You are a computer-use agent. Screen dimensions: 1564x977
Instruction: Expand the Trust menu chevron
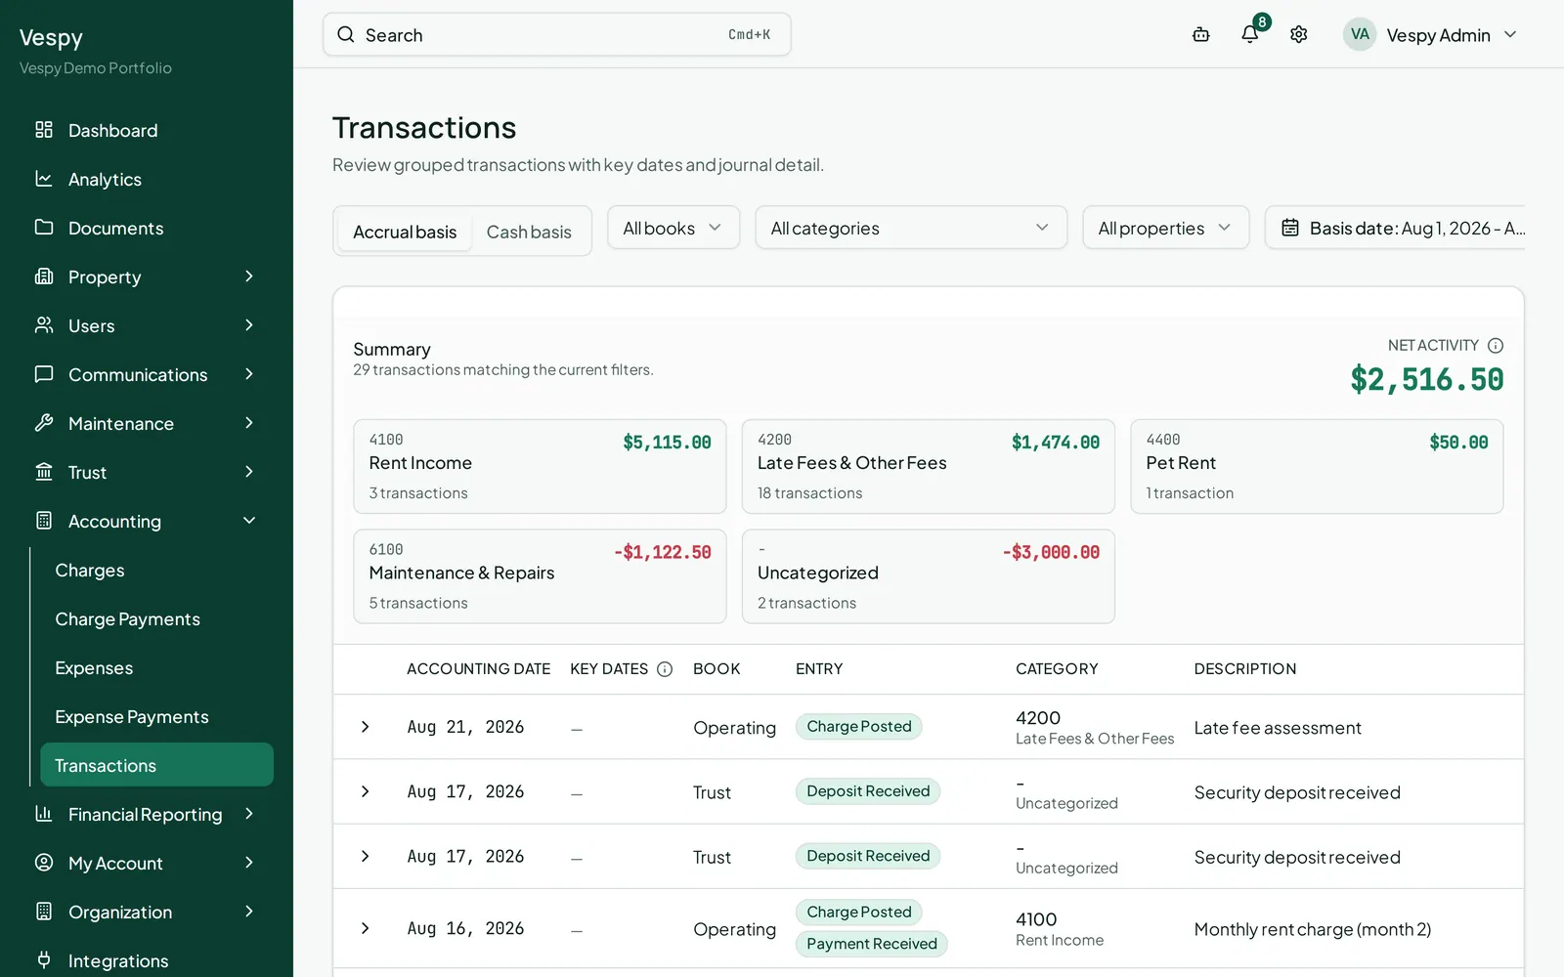[249, 472]
